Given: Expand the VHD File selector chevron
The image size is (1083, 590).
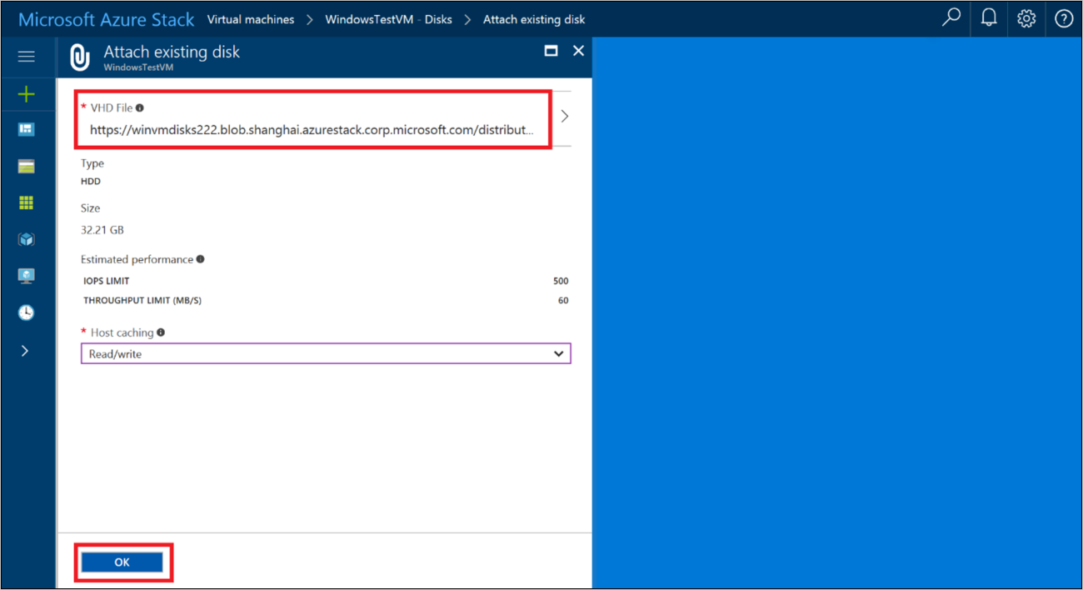Looking at the screenshot, I should point(564,117).
